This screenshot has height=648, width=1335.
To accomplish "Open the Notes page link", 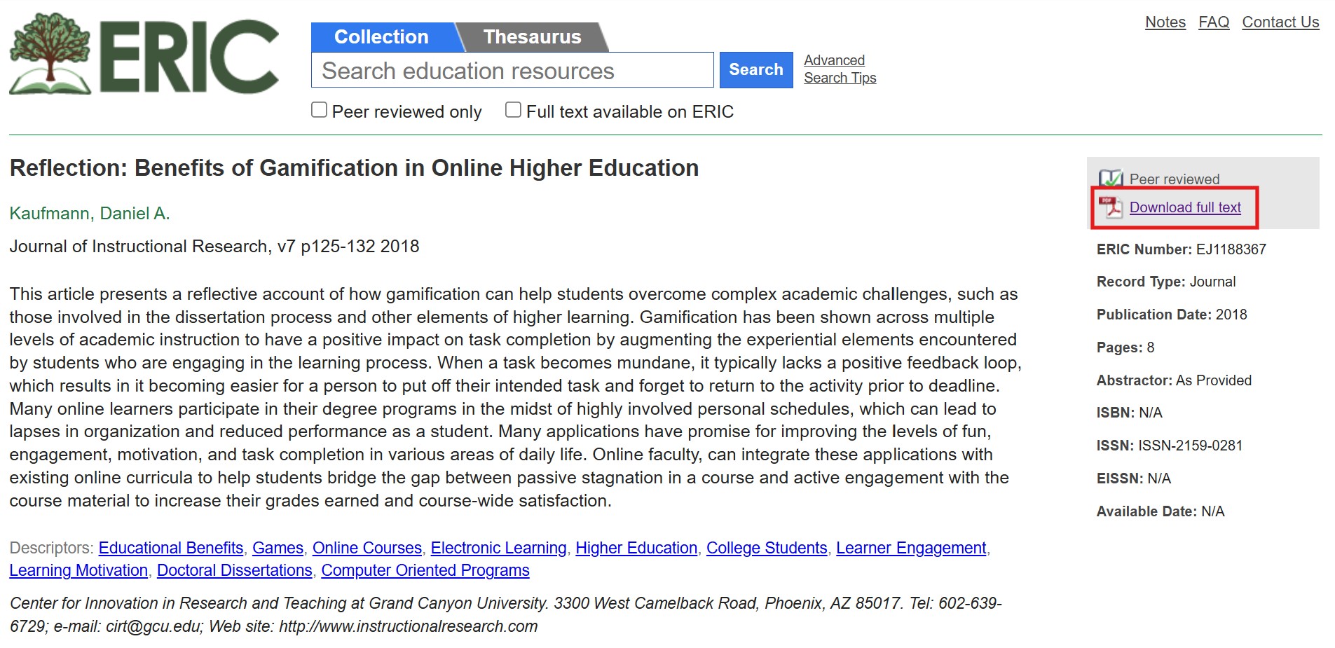I will tap(1165, 22).
